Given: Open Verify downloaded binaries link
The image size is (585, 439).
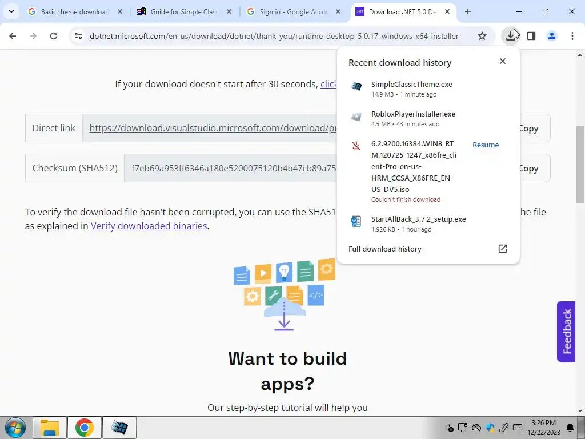Looking at the screenshot, I should pos(149,226).
